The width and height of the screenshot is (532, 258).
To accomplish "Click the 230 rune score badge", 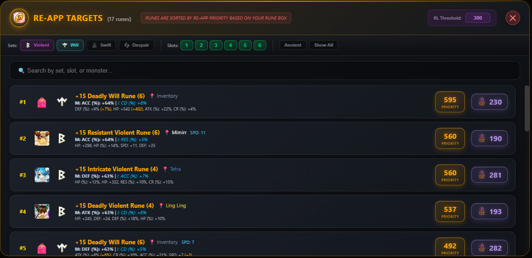I will tap(489, 102).
